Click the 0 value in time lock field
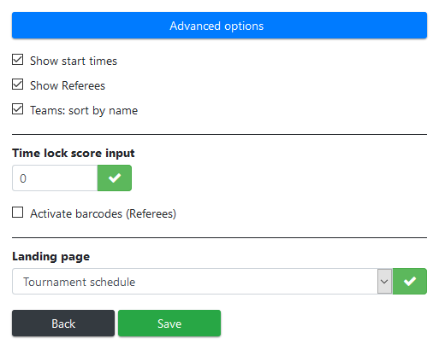The width and height of the screenshot is (439, 350). (23, 178)
